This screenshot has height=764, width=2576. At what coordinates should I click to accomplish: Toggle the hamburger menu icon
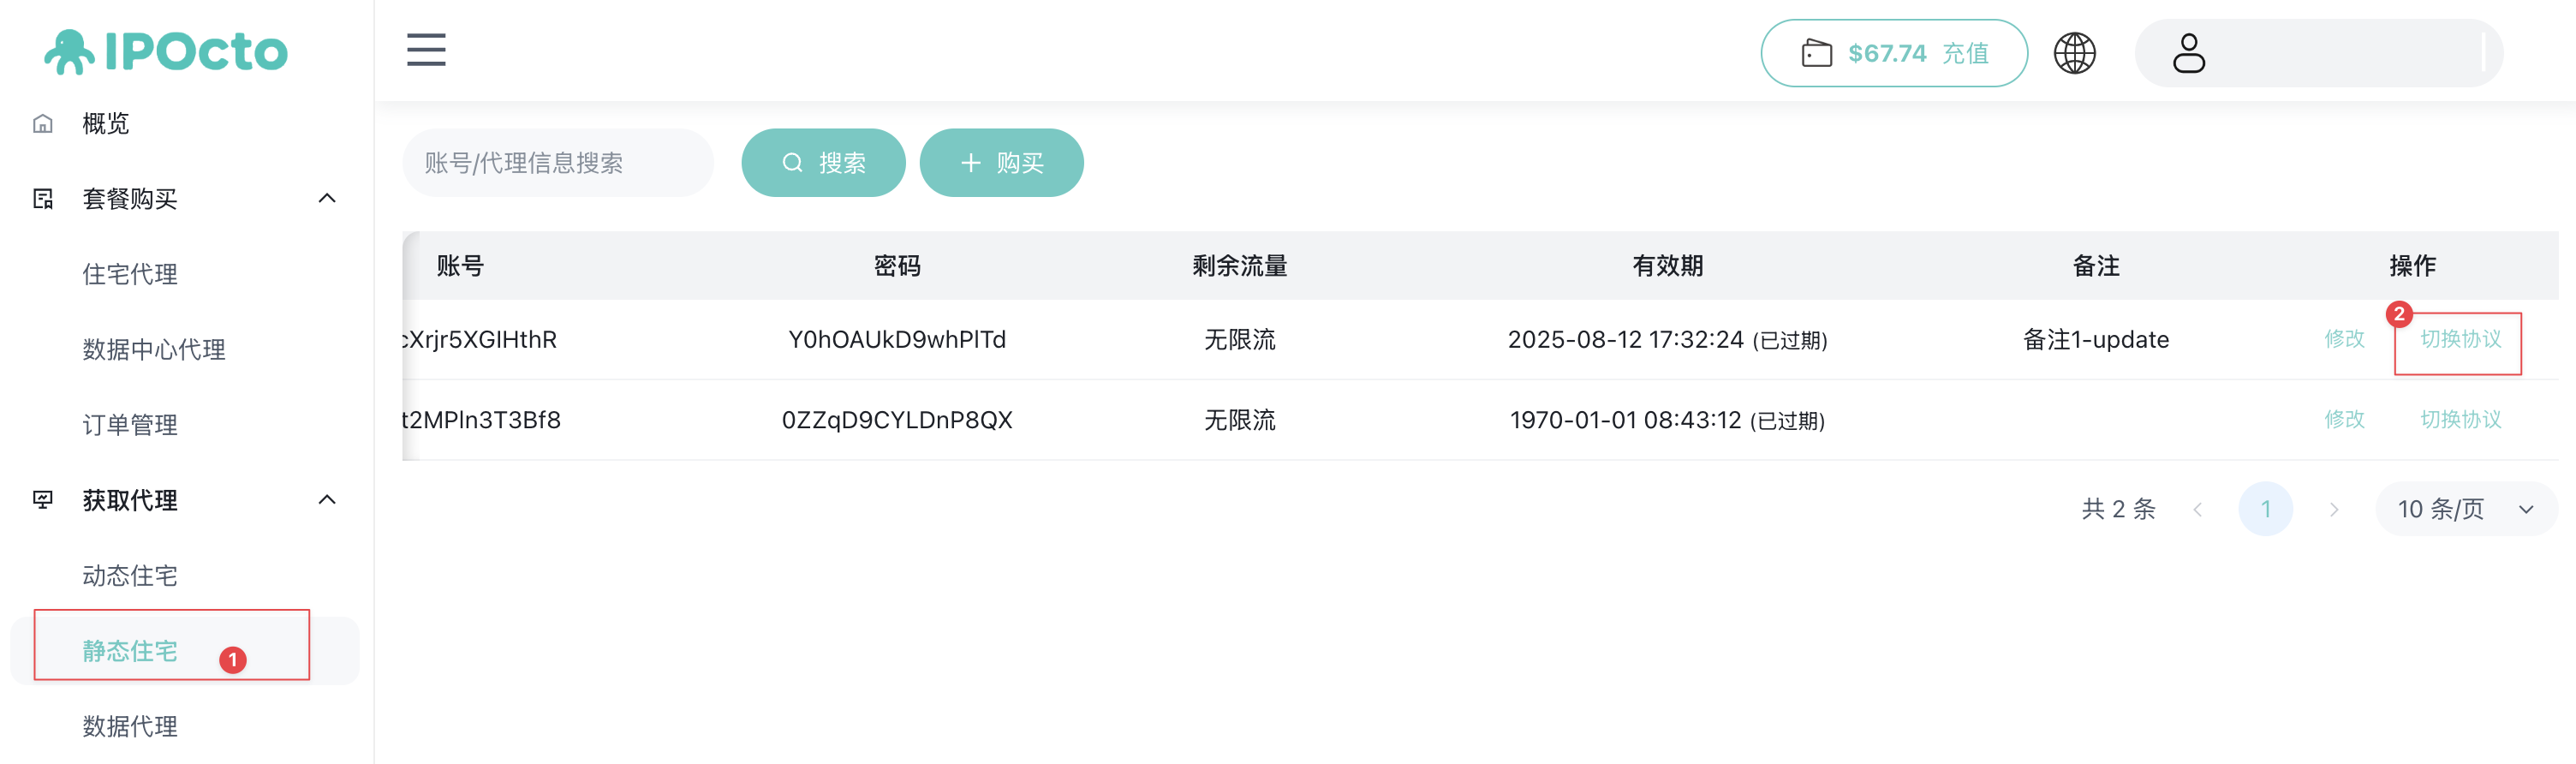[x=426, y=50]
